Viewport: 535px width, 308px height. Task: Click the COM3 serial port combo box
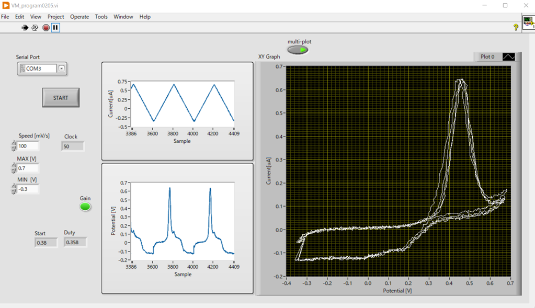click(x=39, y=69)
